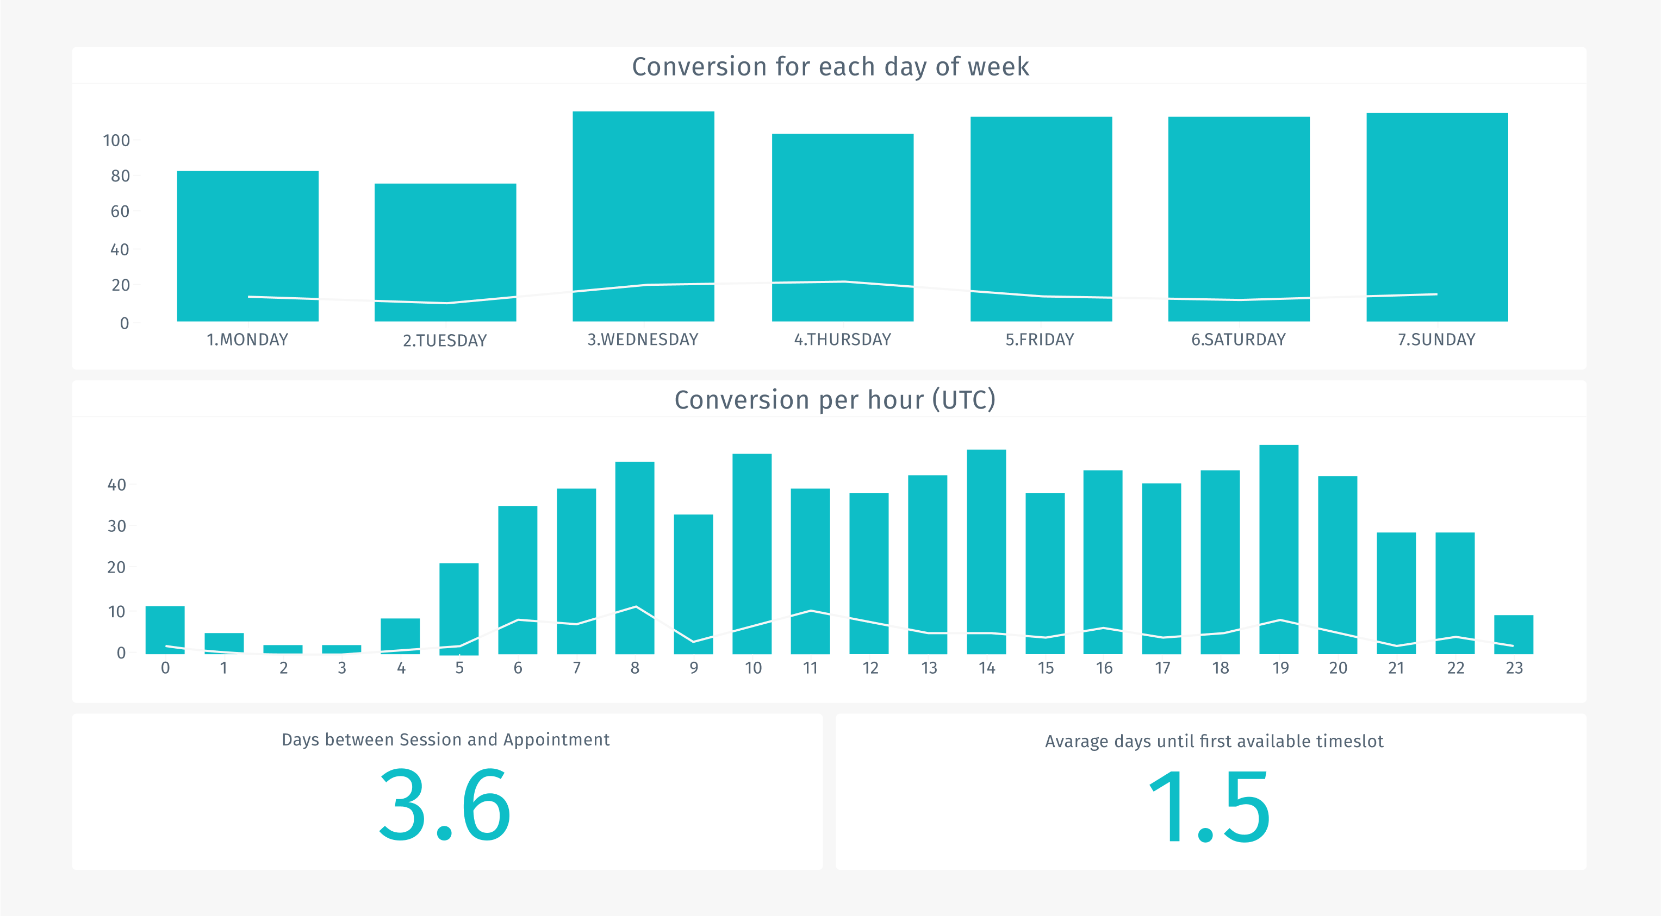
Task: Click the white line point above Thursday
Action: 843,281
